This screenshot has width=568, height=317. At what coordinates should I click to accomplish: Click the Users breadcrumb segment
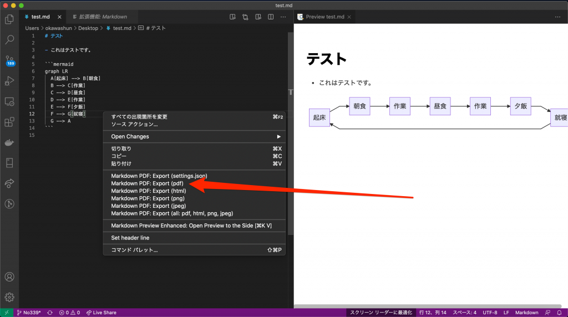coord(32,28)
